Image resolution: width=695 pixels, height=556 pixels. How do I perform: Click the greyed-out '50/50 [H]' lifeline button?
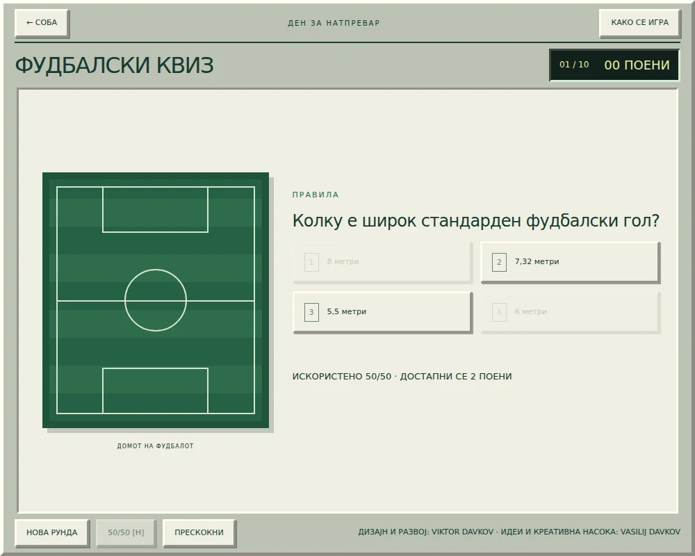pyautogui.click(x=126, y=532)
